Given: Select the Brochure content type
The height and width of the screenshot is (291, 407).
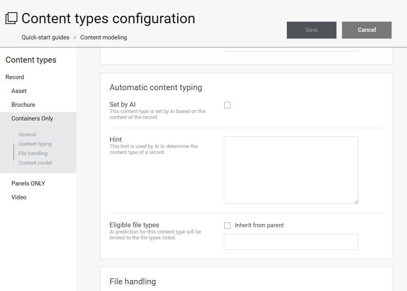Looking at the screenshot, I should (x=23, y=105).
